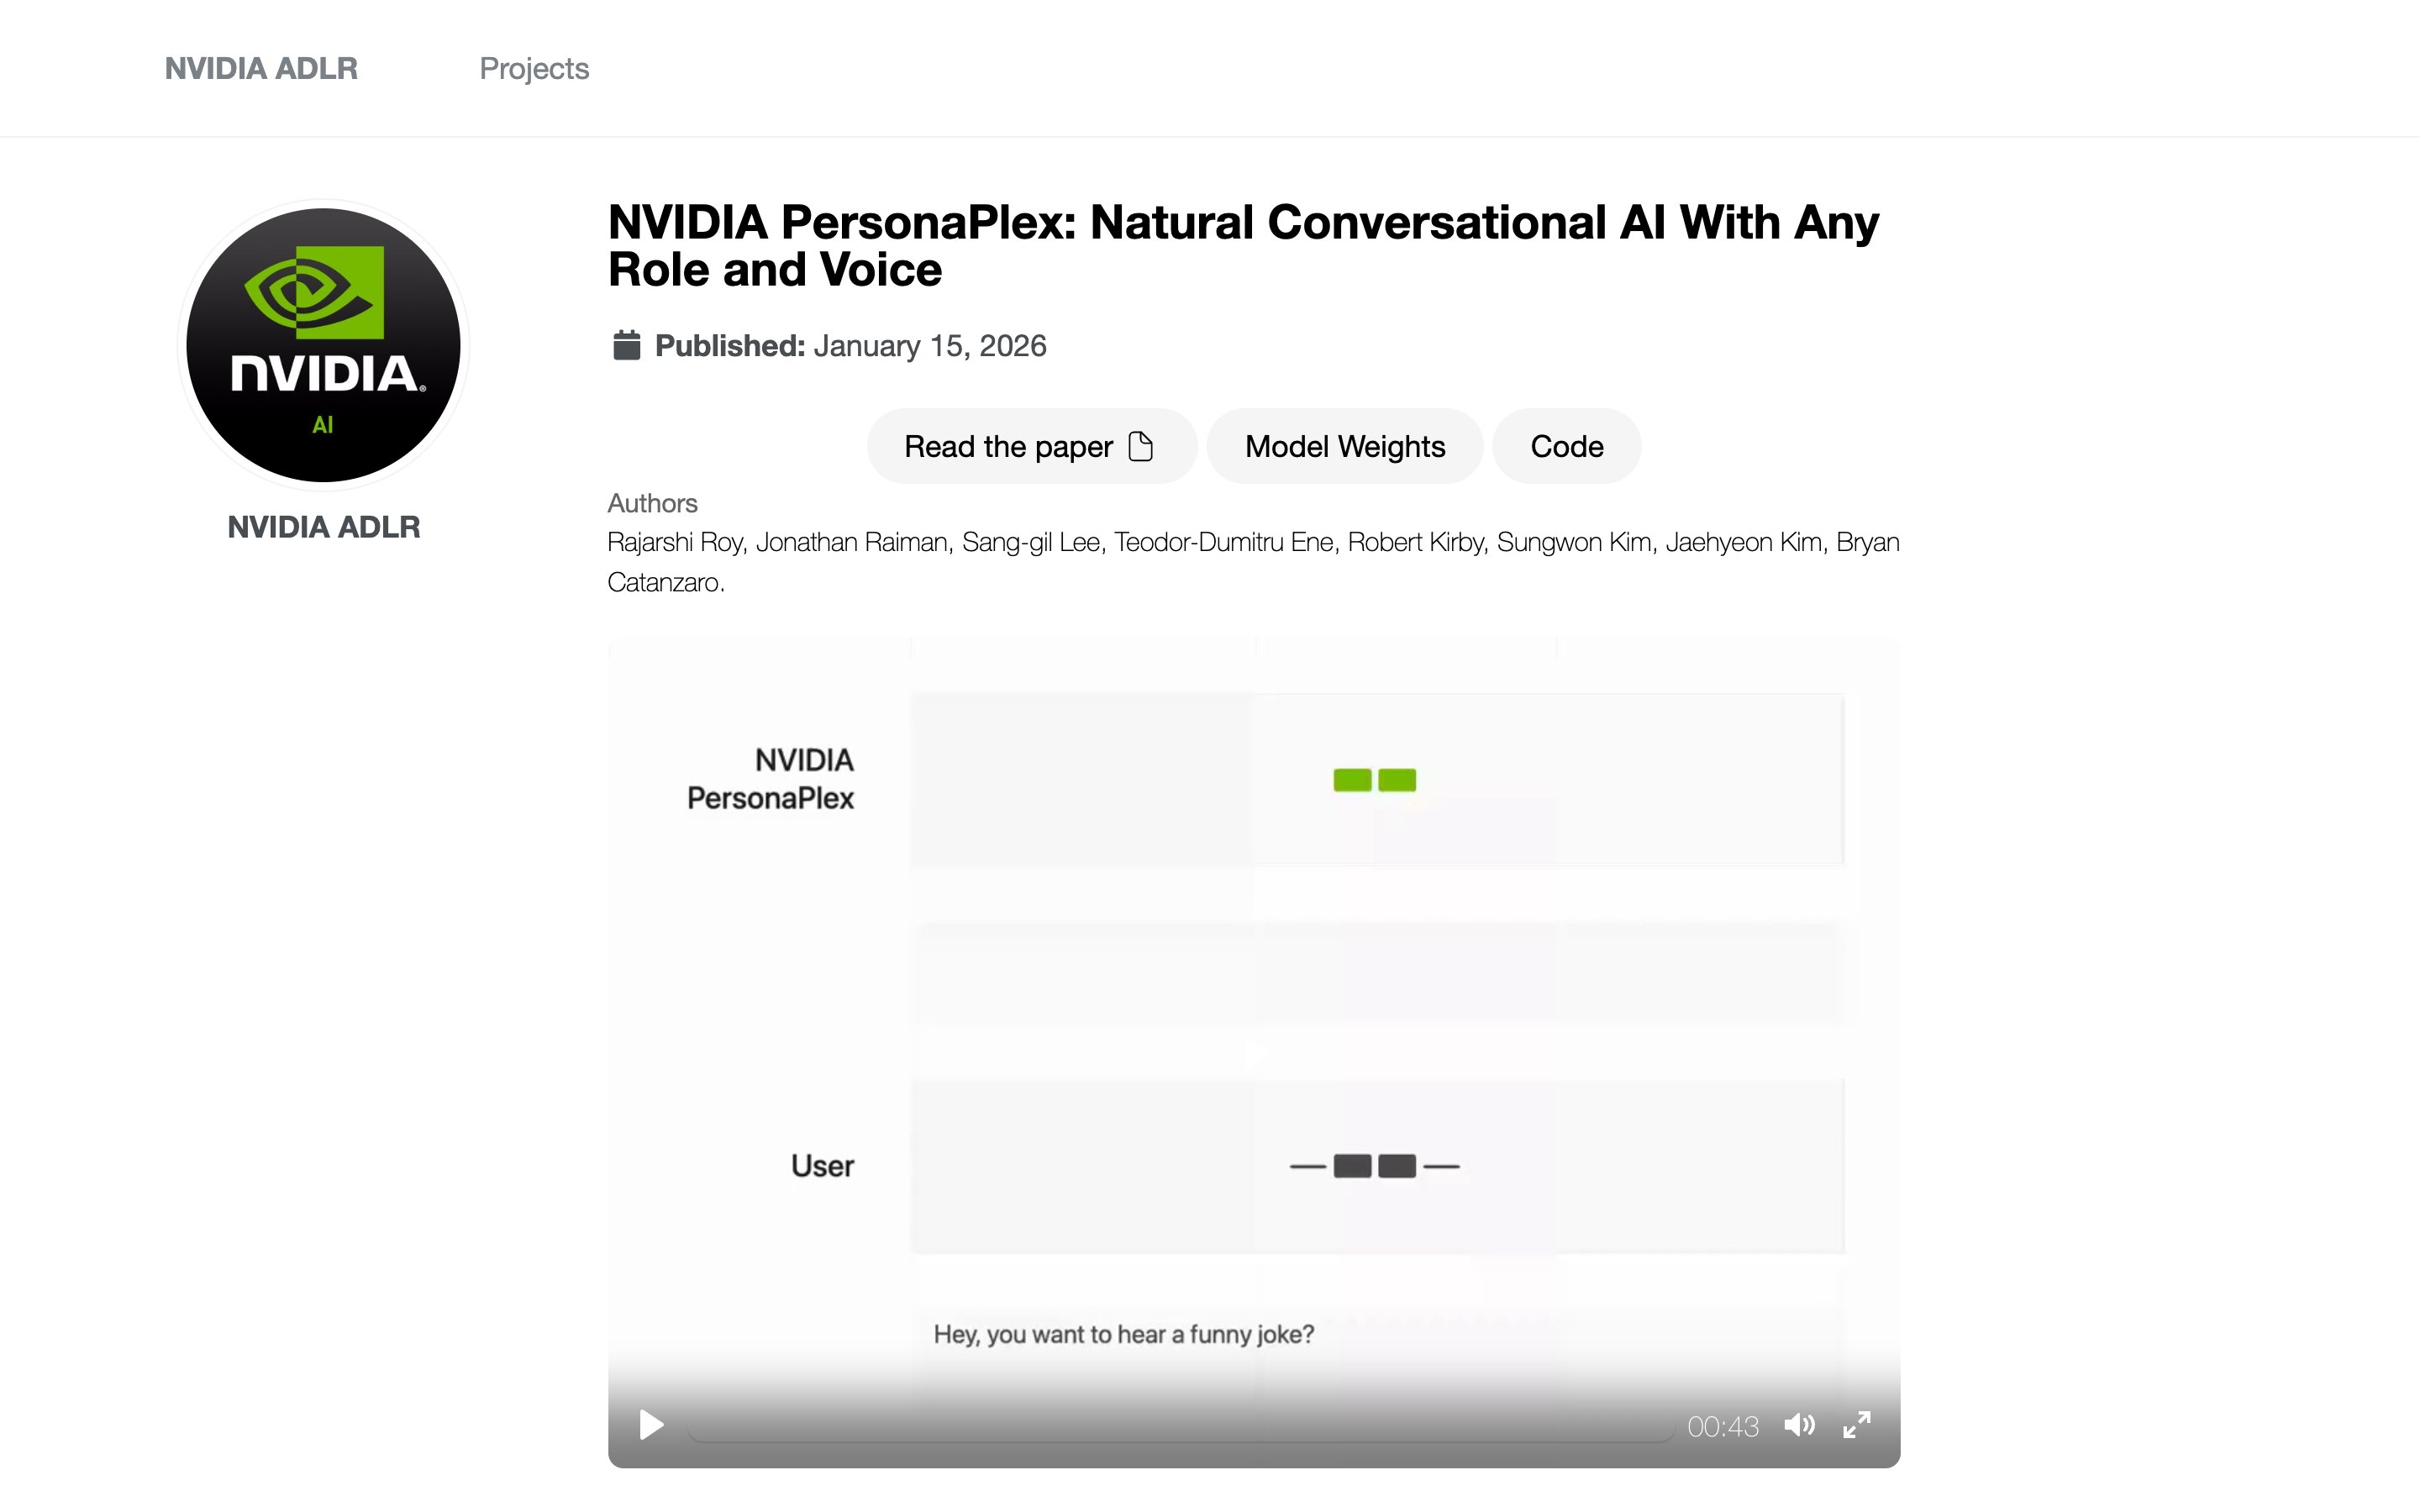
Task: Click author name Sang-gil Lee
Action: coord(1031,542)
